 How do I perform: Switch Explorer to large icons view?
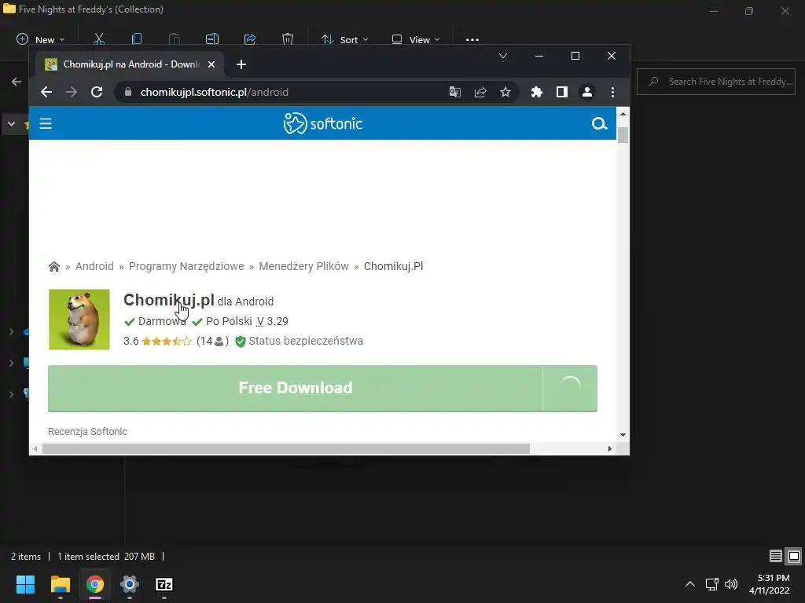[794, 556]
